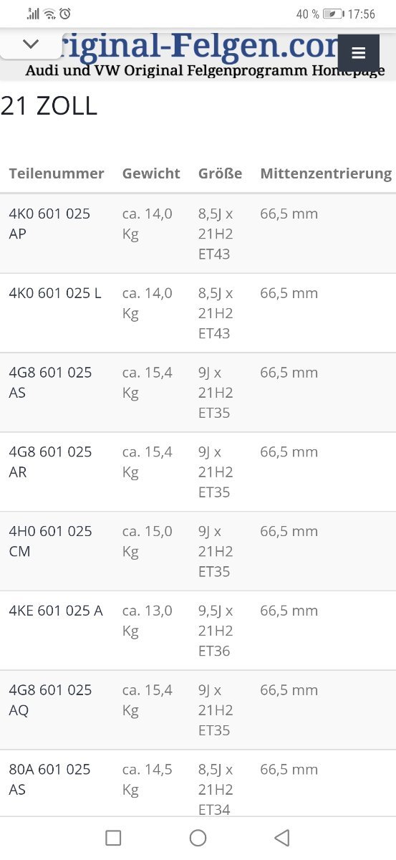Select the Größe column header
Image resolution: width=396 pixels, height=860 pixels.
[x=220, y=173]
